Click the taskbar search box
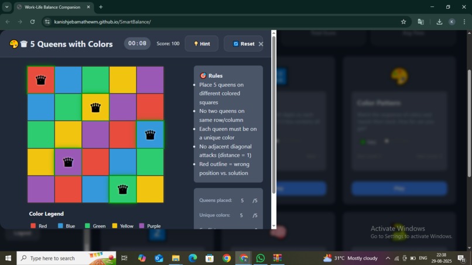Image resolution: width=472 pixels, height=265 pixels. click(66, 258)
